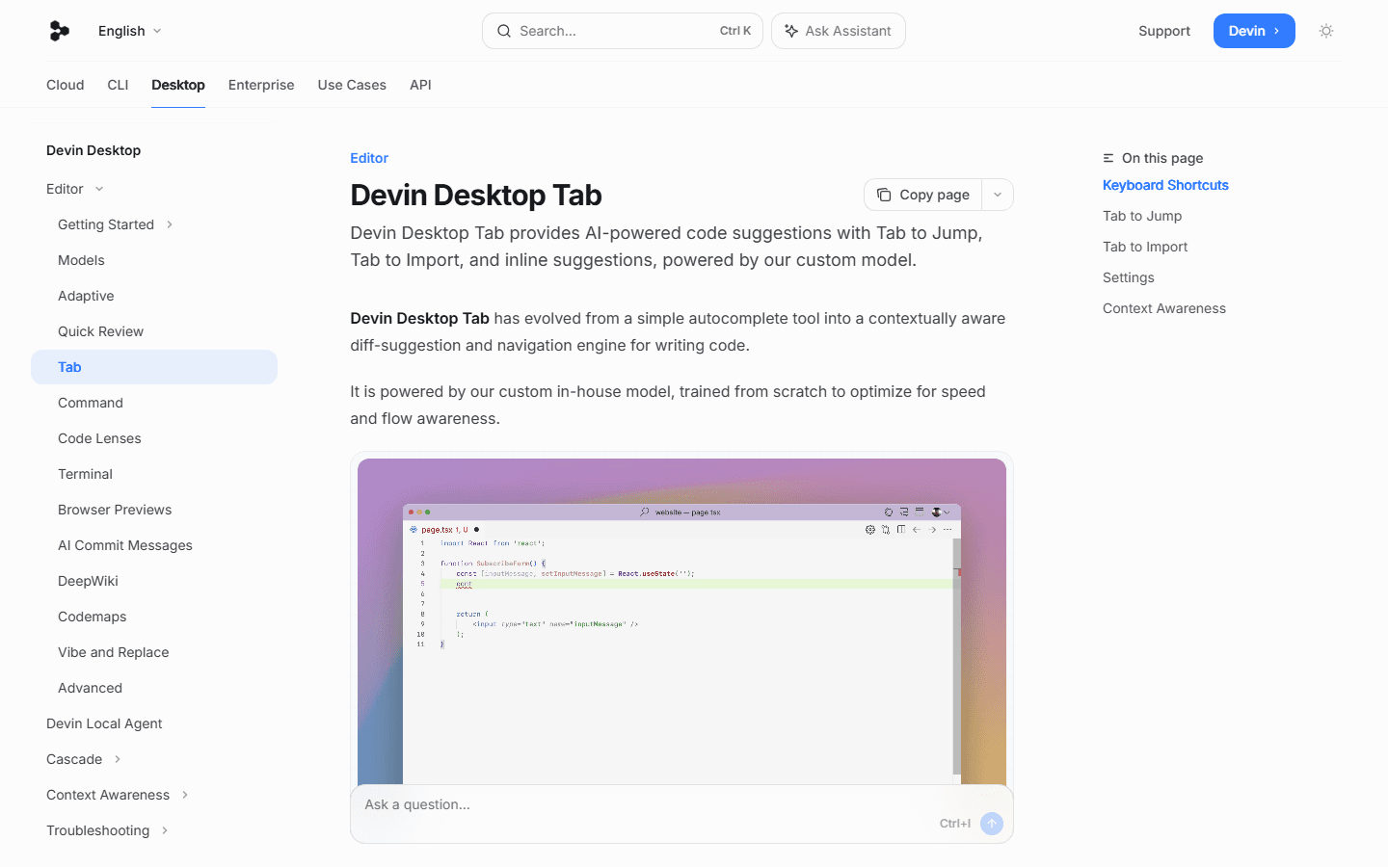1388x867 pixels.
Task: Switch to the Enterprise tab
Action: [261, 85]
